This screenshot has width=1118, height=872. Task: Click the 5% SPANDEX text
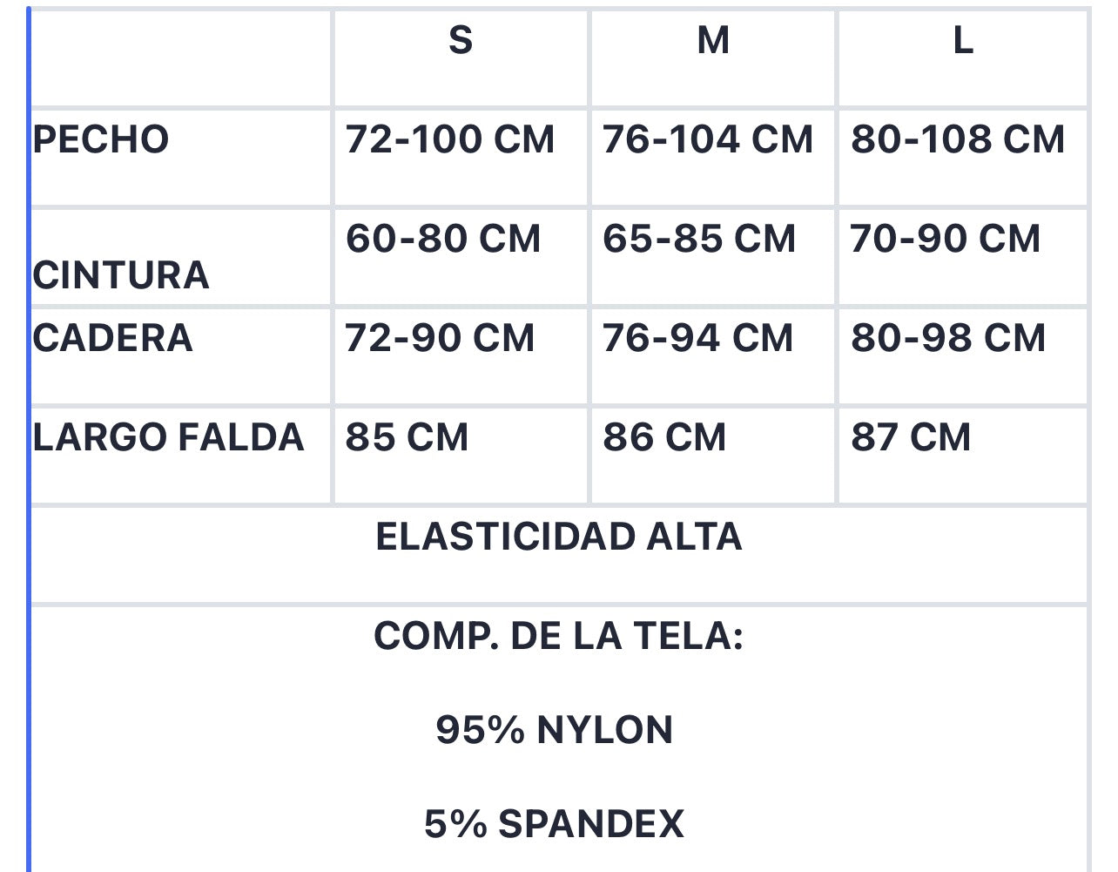pos(555,823)
